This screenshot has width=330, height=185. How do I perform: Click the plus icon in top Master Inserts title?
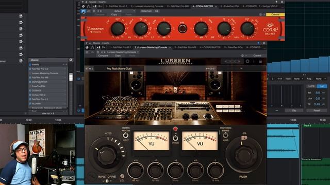[86, 2]
